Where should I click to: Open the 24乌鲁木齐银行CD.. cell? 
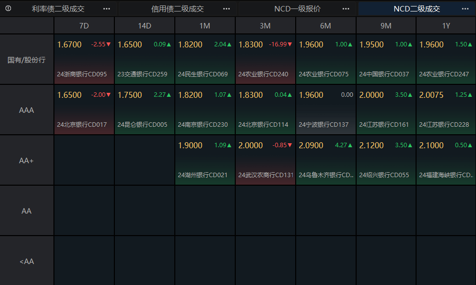(x=326, y=160)
